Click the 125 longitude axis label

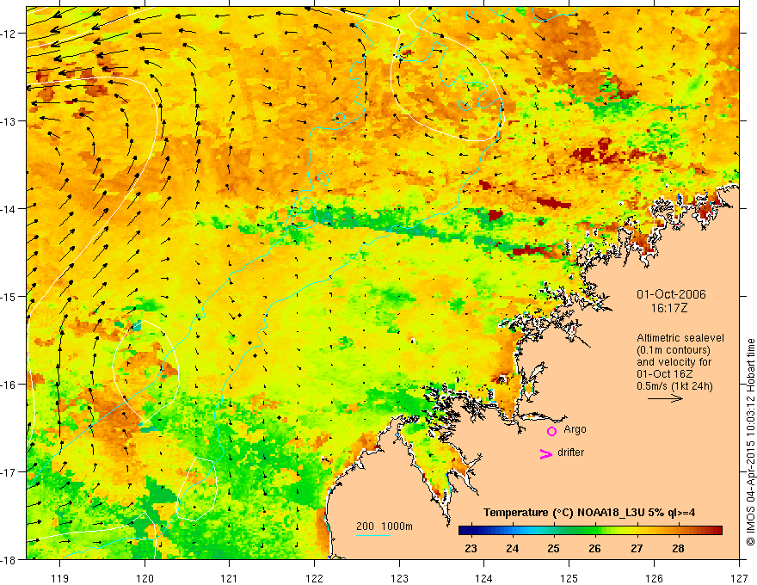569,578
